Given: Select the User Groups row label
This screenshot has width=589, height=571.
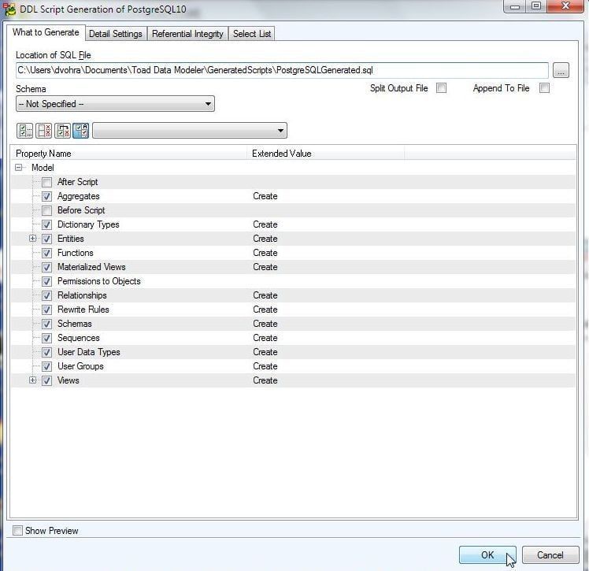Looking at the screenshot, I should [80, 366].
